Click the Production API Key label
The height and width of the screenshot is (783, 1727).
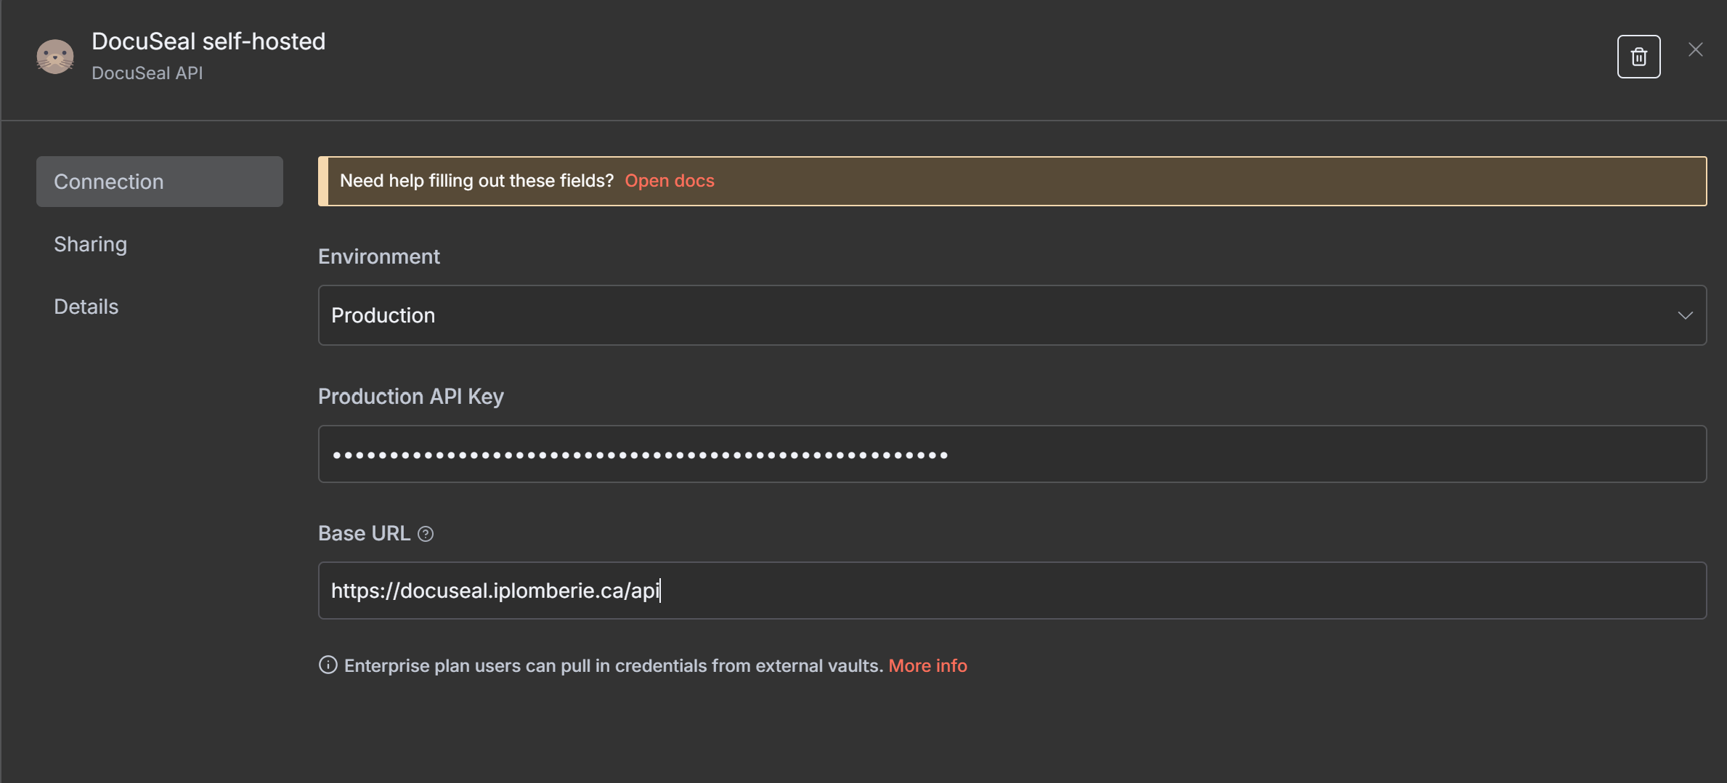(x=410, y=397)
